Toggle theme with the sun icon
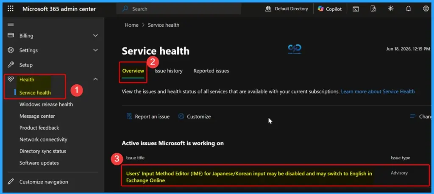Screen dimensions: 434x194 [390, 8]
